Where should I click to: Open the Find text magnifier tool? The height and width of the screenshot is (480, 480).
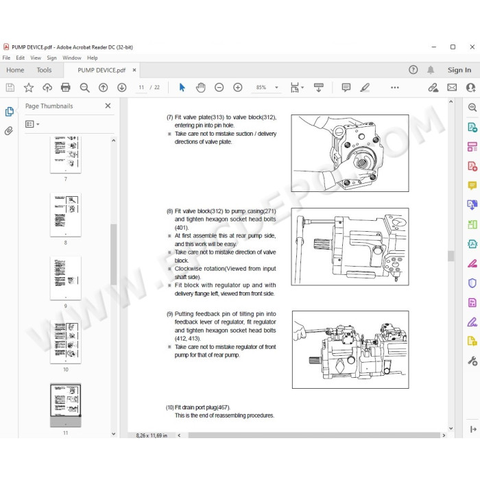tap(84, 88)
